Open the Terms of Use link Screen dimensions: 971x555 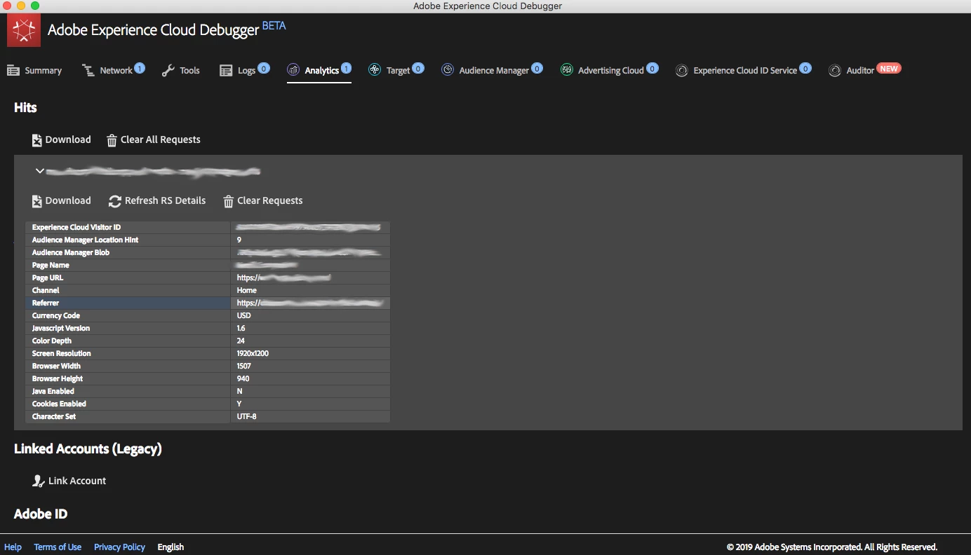[58, 547]
